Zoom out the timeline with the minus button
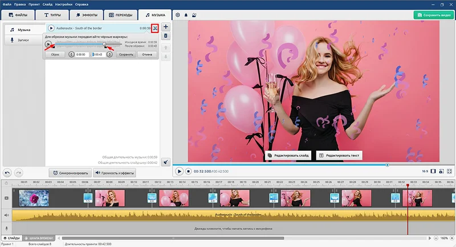 [436, 238]
